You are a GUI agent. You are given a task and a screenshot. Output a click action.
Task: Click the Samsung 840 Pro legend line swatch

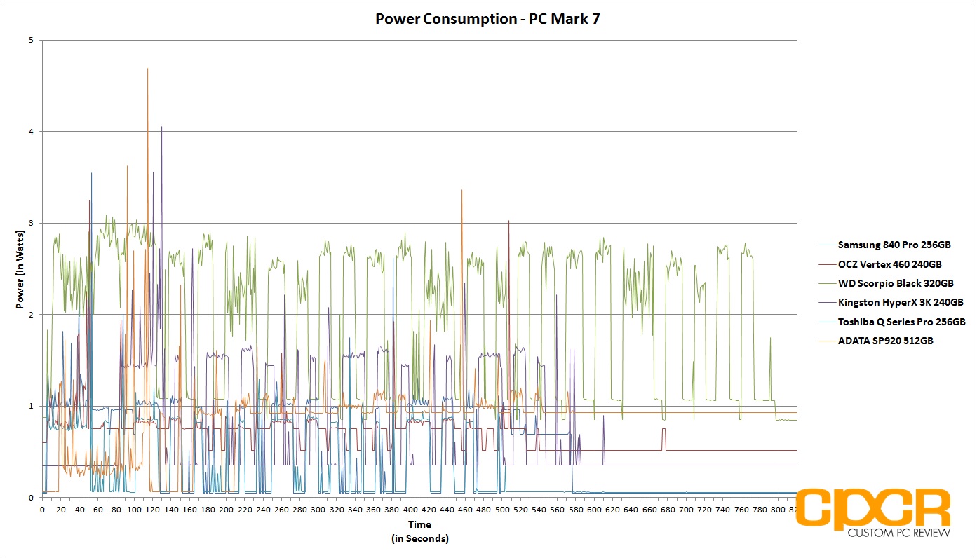pos(826,245)
